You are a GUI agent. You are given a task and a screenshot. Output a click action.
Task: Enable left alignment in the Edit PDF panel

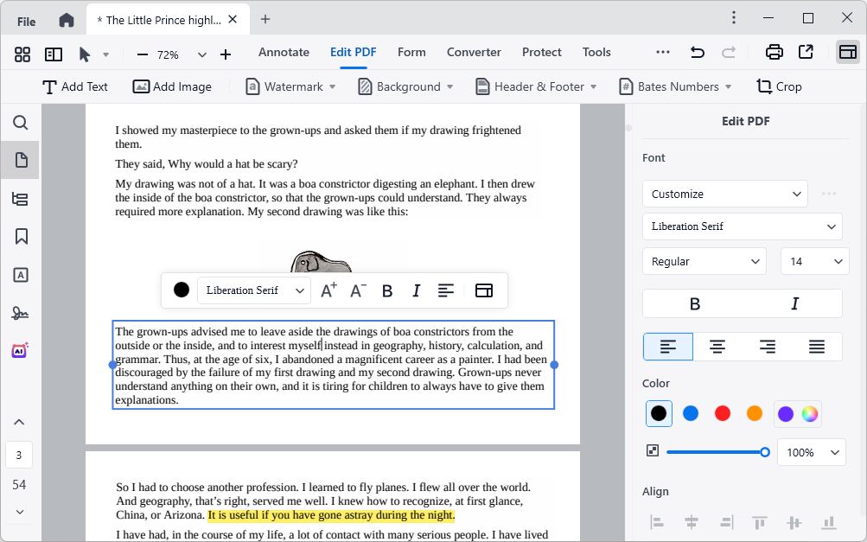click(667, 346)
